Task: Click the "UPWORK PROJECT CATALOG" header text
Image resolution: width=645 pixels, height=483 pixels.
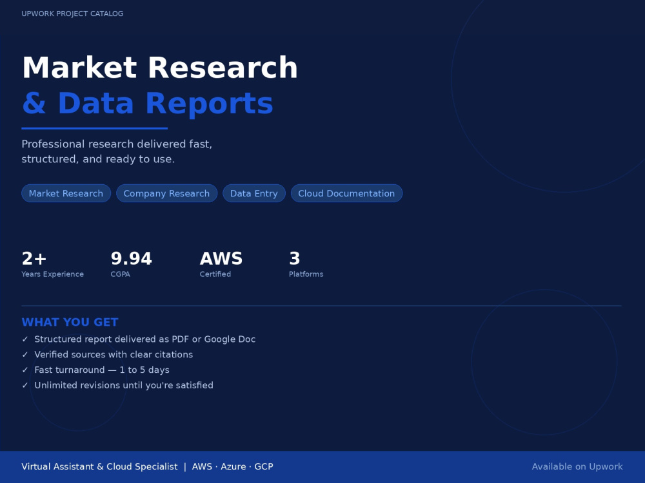Action: pyautogui.click(x=72, y=14)
